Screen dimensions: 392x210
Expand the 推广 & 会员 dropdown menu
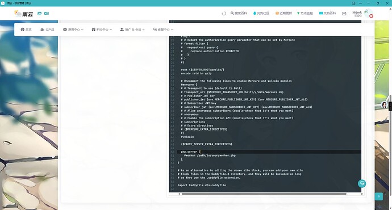[x=132, y=30]
